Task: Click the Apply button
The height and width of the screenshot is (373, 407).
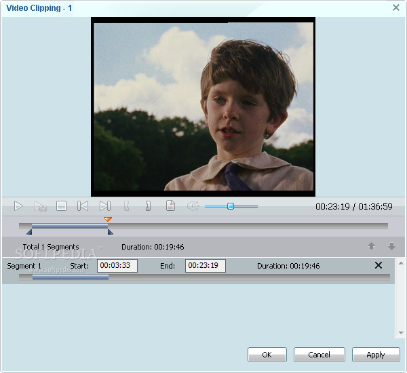Action: (376, 355)
